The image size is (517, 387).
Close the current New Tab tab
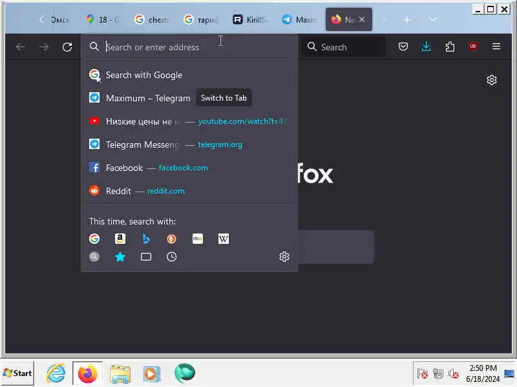362,19
